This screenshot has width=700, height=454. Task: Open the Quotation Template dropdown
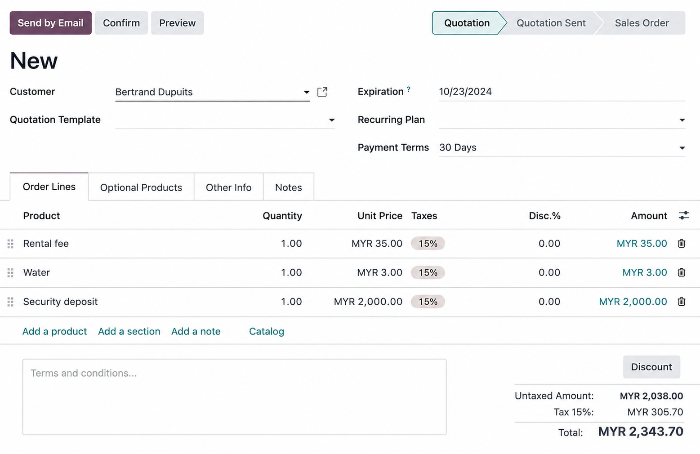pyautogui.click(x=331, y=120)
